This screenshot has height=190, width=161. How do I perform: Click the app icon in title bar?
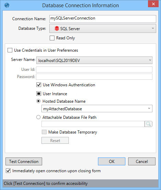pyautogui.click(x=7, y=5)
